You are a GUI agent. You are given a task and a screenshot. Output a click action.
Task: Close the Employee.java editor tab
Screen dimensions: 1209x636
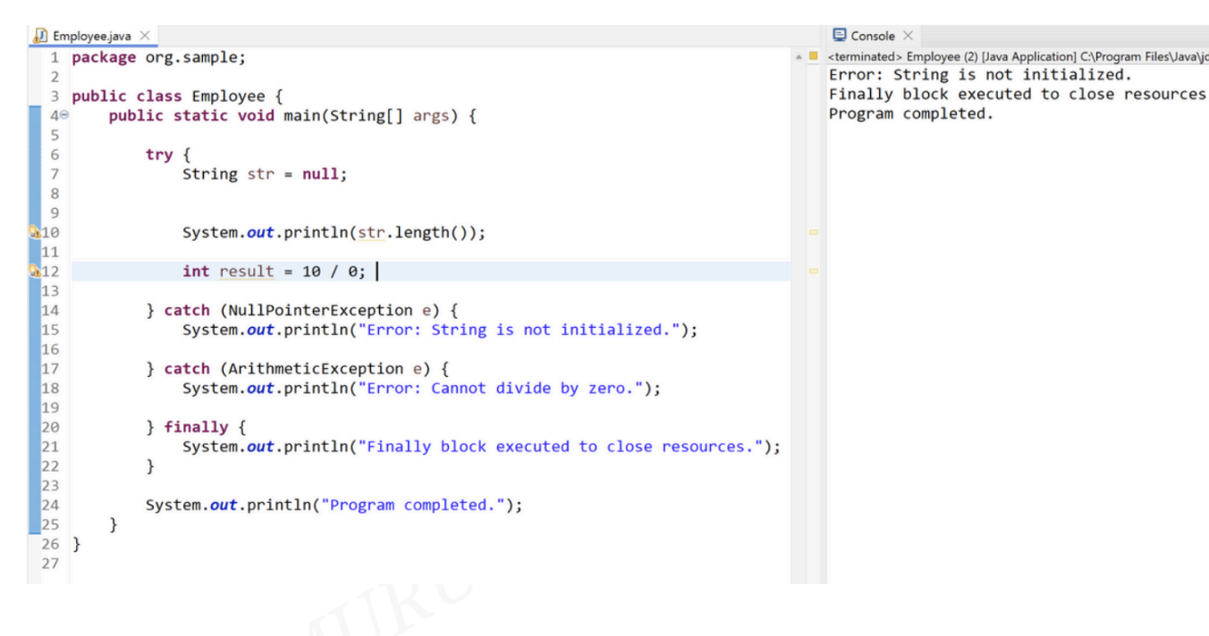[x=145, y=36]
